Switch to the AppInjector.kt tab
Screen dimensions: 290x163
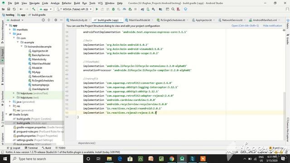point(203,20)
